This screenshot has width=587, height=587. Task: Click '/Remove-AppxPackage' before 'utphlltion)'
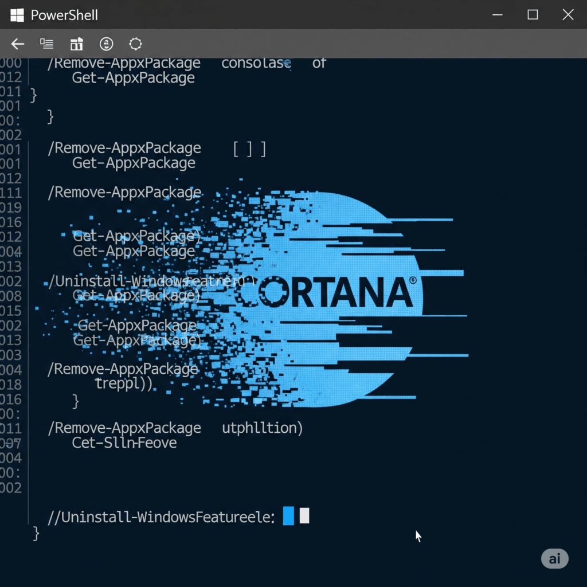tap(124, 428)
